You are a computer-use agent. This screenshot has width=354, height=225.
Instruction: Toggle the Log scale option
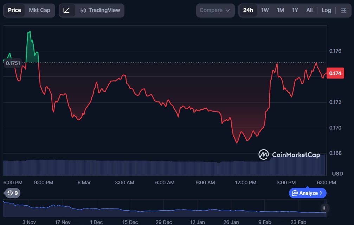(x=326, y=11)
